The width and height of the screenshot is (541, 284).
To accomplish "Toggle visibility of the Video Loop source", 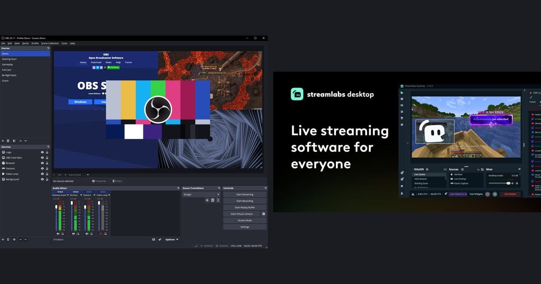I will 42,174.
